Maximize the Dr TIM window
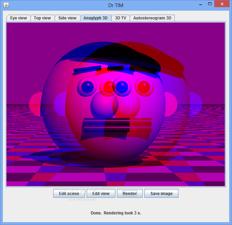This screenshot has width=232, height=225. point(210,4)
